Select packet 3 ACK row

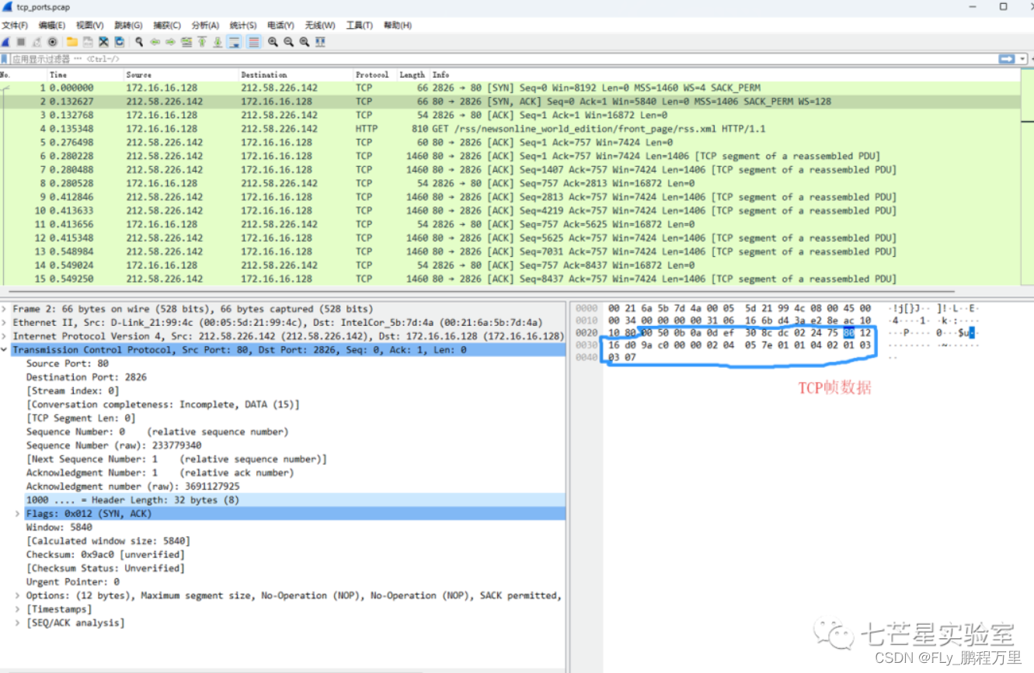click(510, 115)
